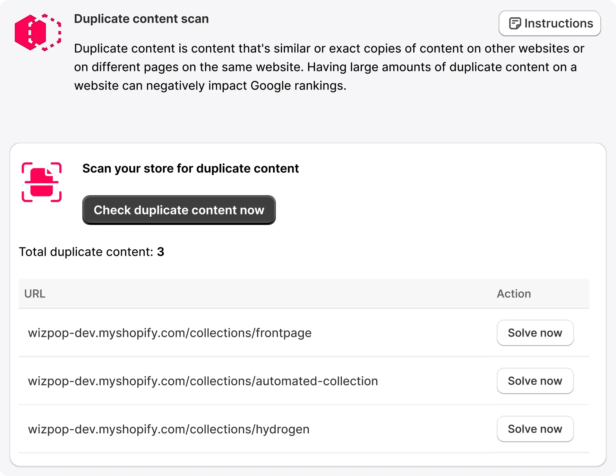This screenshot has width=616, height=476.
Task: Solve now for collections/frontpage URL
Action: point(535,333)
